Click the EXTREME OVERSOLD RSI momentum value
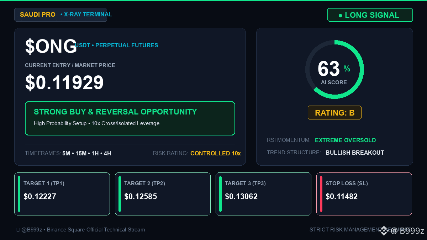The image size is (427, 240). pos(345,140)
